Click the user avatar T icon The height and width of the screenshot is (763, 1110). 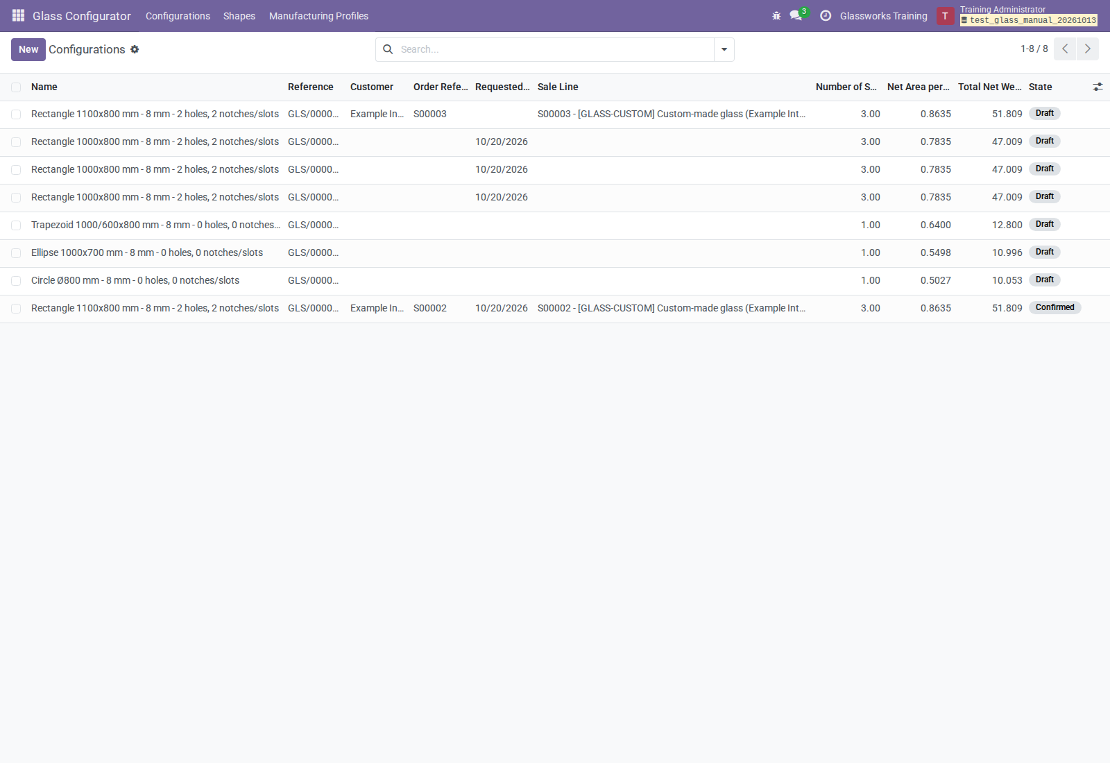point(945,15)
